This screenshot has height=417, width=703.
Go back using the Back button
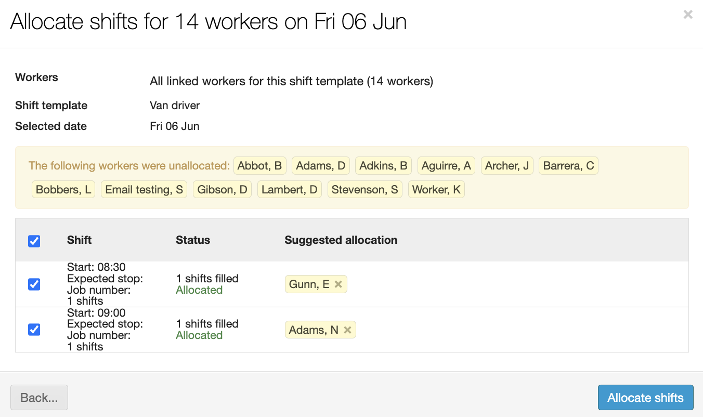point(39,398)
